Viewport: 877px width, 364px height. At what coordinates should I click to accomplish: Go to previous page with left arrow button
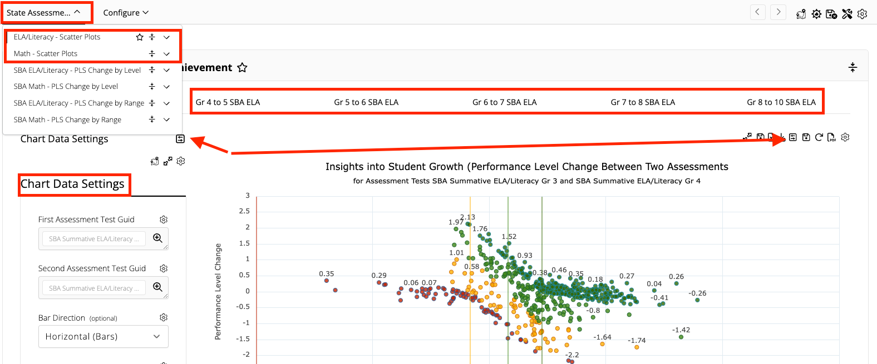pos(757,12)
